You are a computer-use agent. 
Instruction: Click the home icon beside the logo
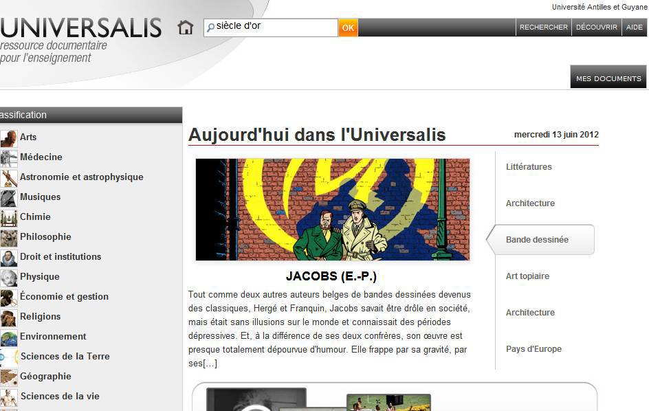click(185, 27)
